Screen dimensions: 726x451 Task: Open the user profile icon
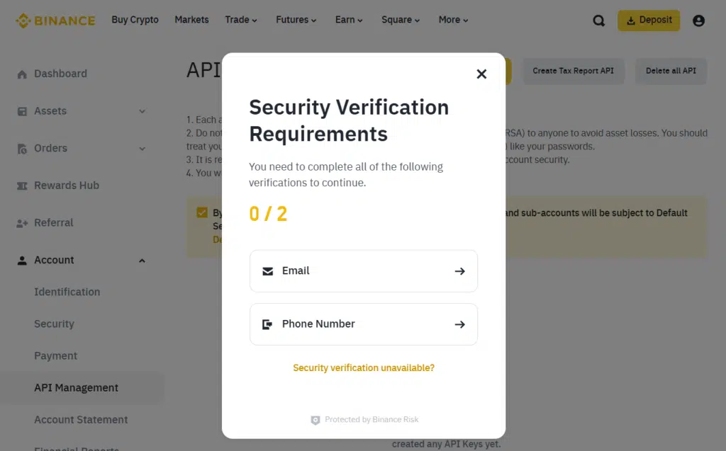(698, 21)
